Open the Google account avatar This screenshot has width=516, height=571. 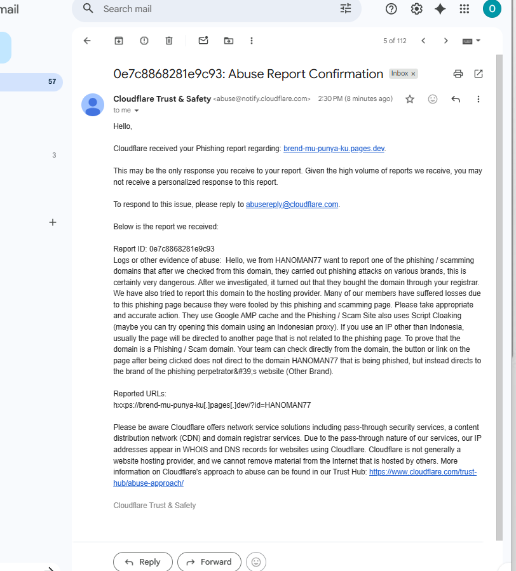tap(492, 9)
